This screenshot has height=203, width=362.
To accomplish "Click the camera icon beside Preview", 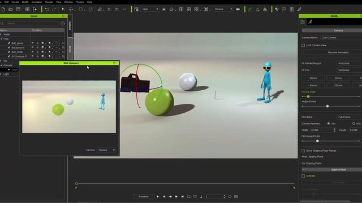I will click(238, 10).
